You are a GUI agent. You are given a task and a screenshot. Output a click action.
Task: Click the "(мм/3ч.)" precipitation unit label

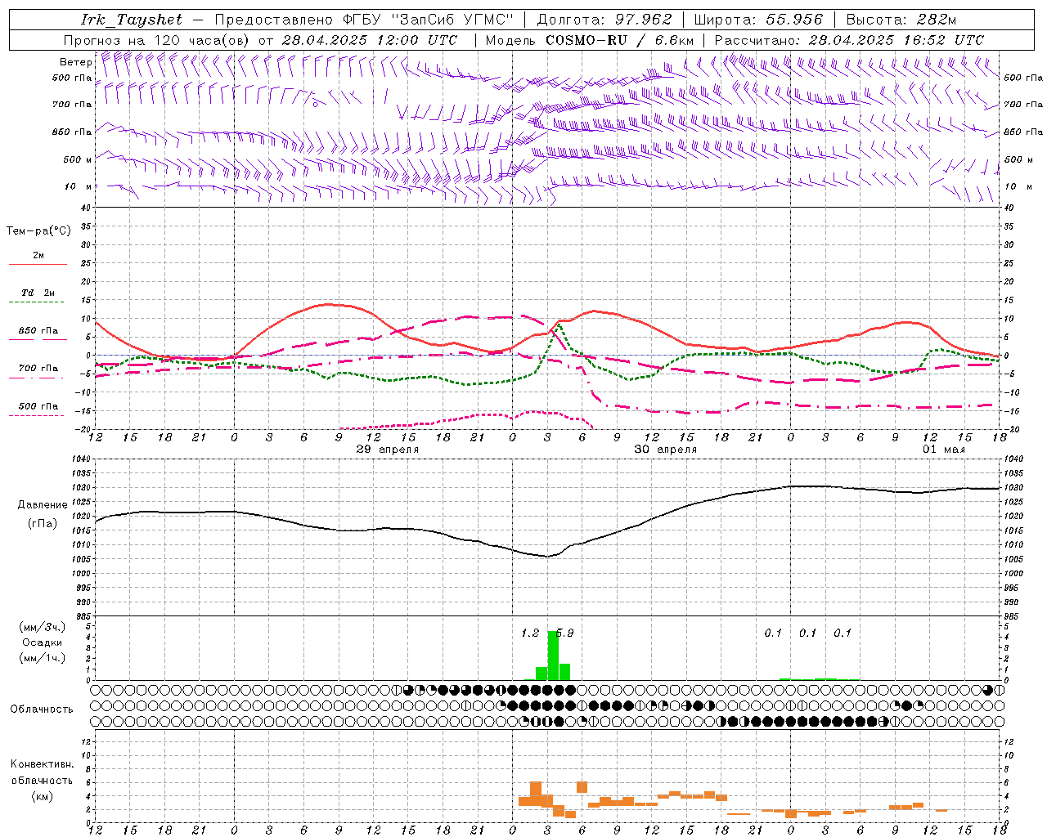point(42,627)
